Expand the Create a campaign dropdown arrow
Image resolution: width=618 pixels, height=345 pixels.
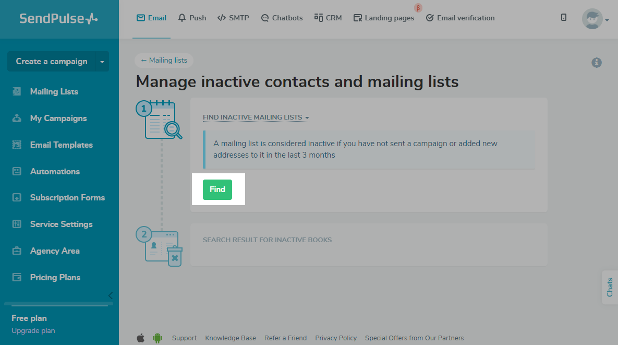tap(102, 62)
